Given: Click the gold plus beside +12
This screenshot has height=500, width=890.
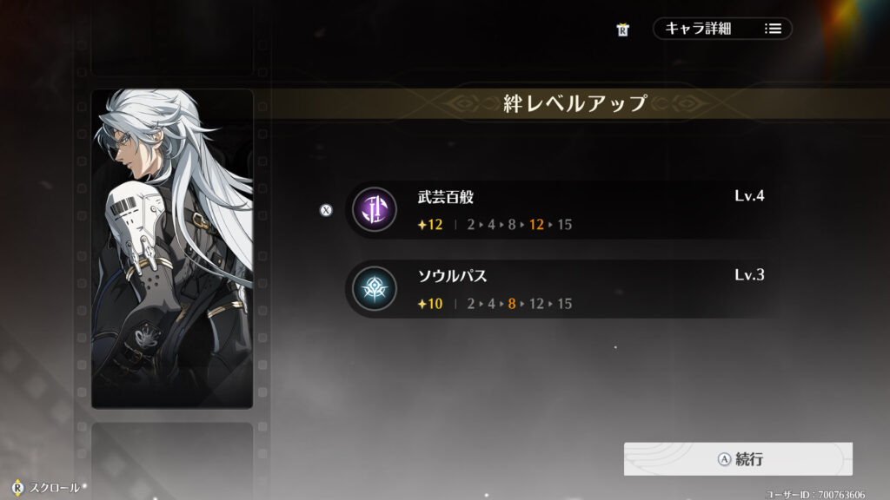Looking at the screenshot, I should click(422, 225).
